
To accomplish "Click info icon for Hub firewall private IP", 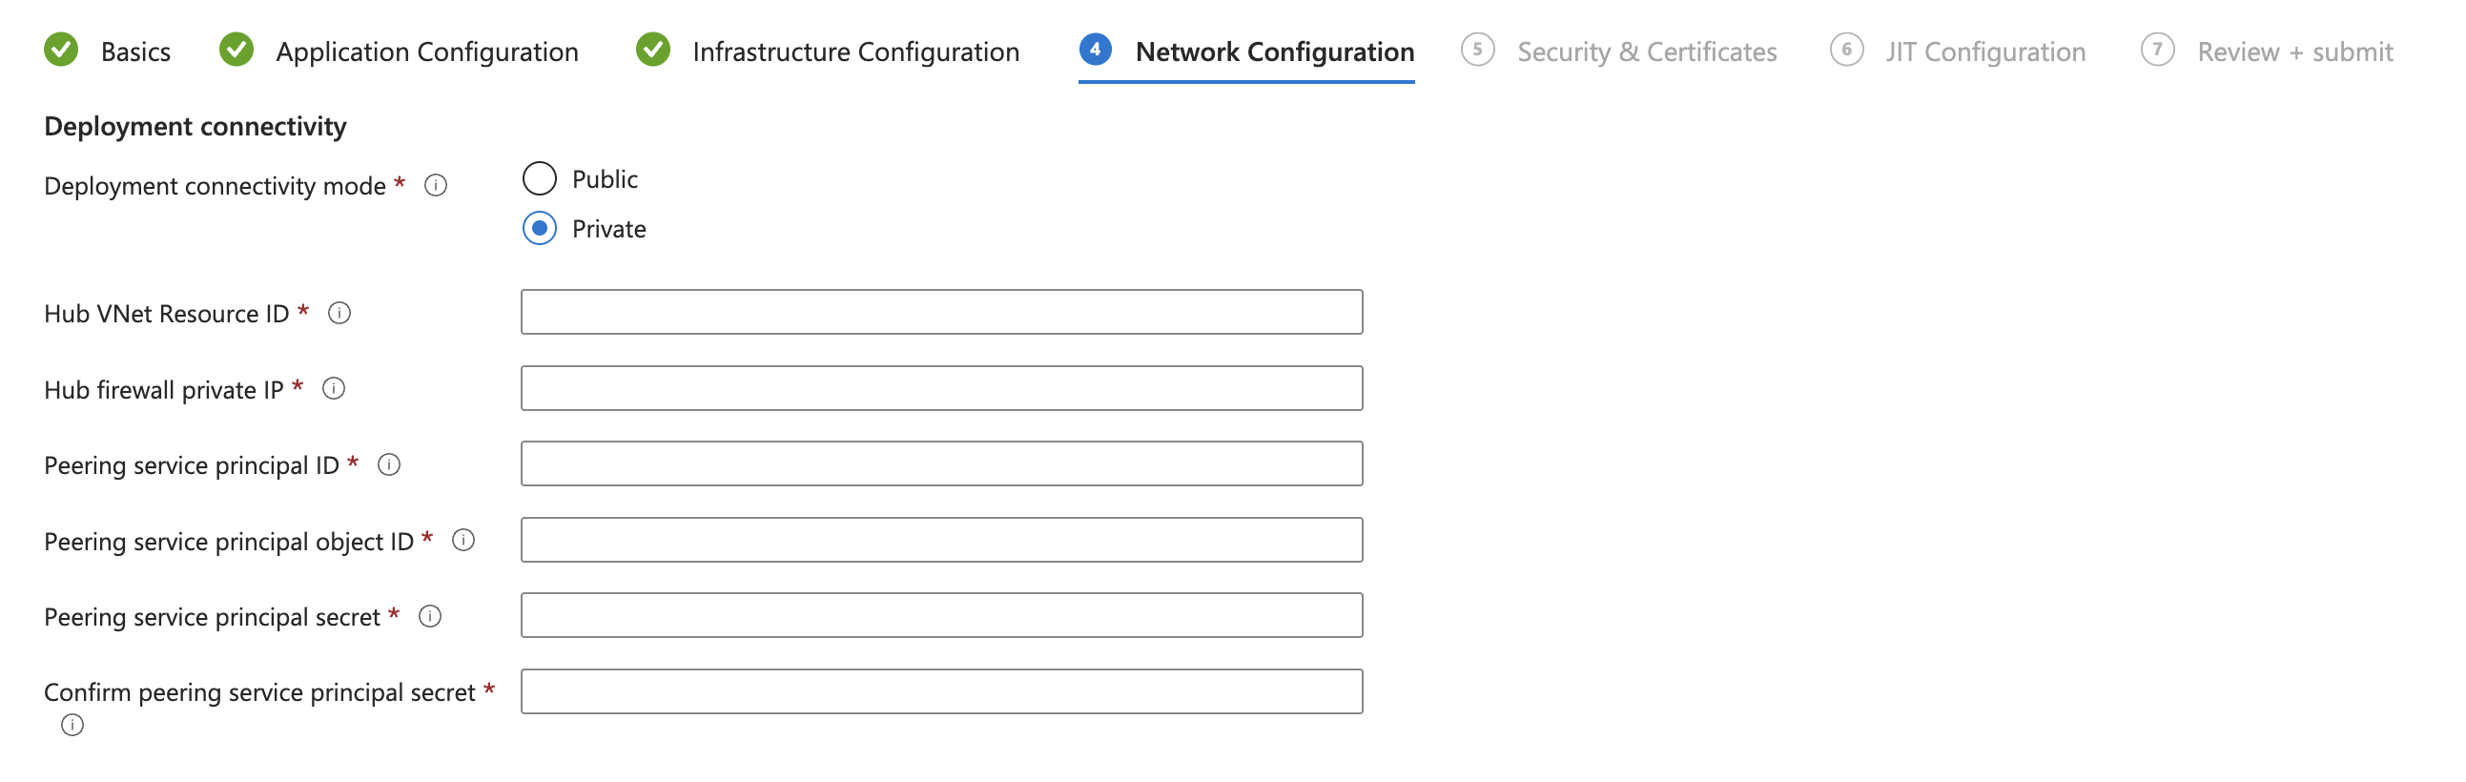I will [333, 388].
